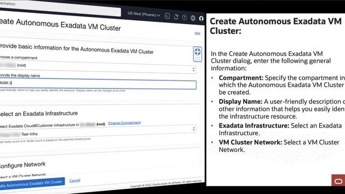Click the Change Compartment link
The height and width of the screenshot is (194, 345).
[125, 123]
